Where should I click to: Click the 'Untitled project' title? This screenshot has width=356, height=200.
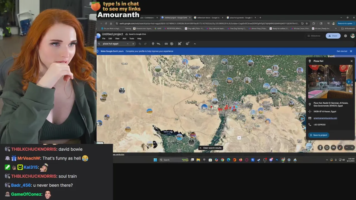point(112,34)
